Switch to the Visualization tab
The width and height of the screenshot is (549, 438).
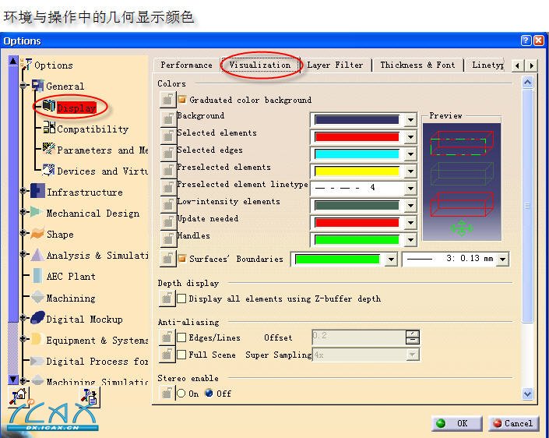point(260,65)
